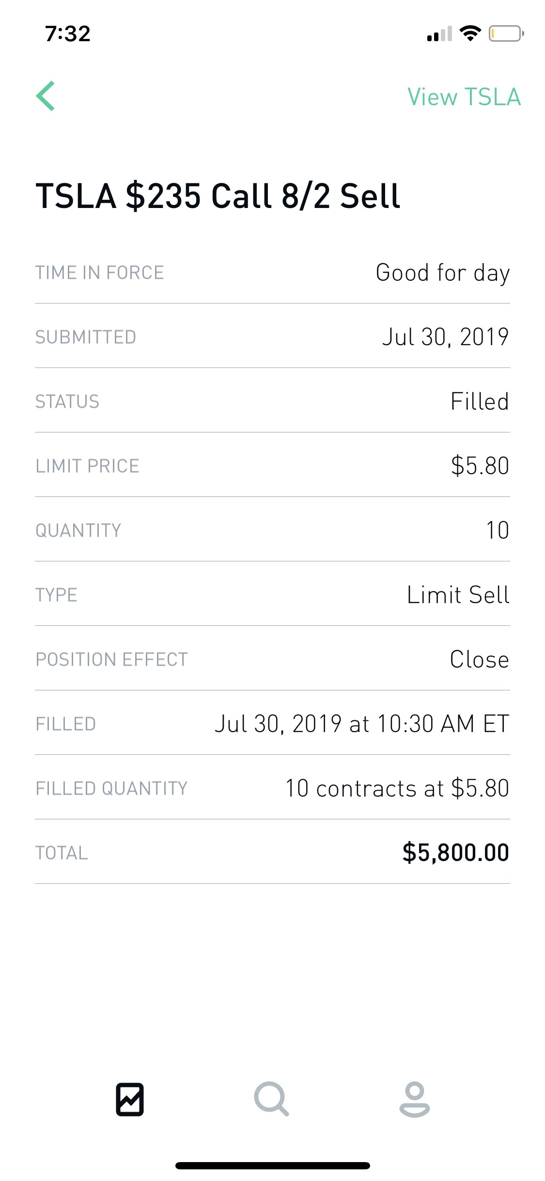The height and width of the screenshot is (1181, 545).
Task: Tap the Quantity 10 value
Action: coord(498,530)
